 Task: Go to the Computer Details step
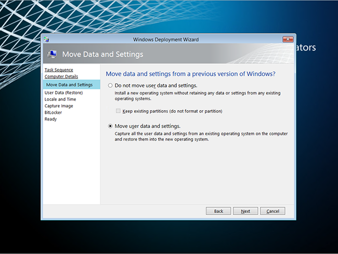click(x=61, y=76)
